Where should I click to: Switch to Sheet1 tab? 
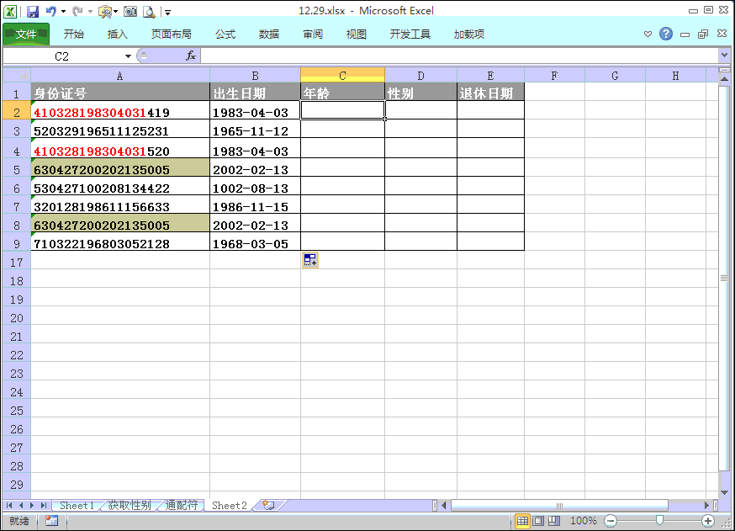pyautogui.click(x=77, y=505)
